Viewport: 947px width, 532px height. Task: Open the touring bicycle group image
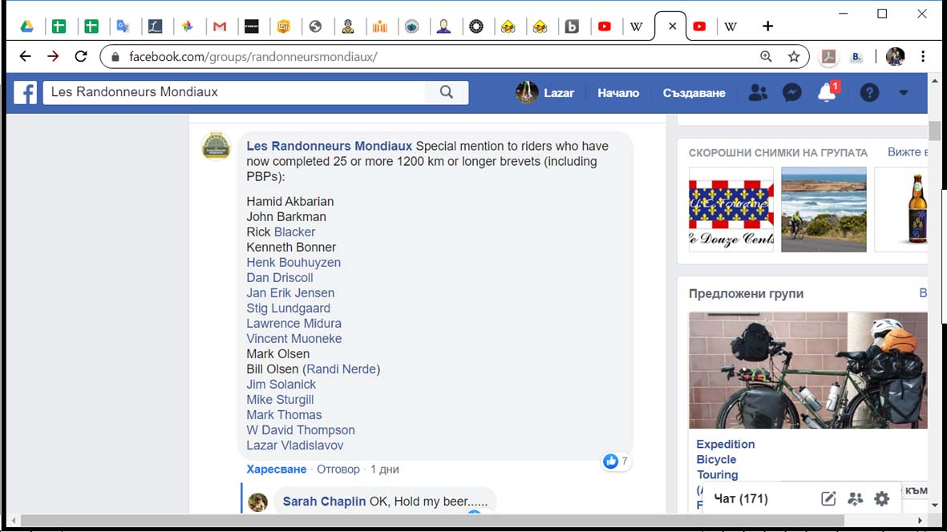coord(808,370)
